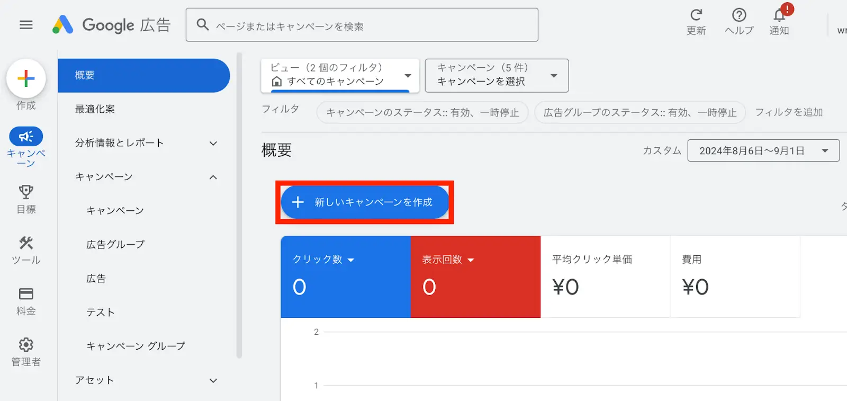Click the 作成 plus create button
Viewport: 847px width, 401px height.
point(26,79)
